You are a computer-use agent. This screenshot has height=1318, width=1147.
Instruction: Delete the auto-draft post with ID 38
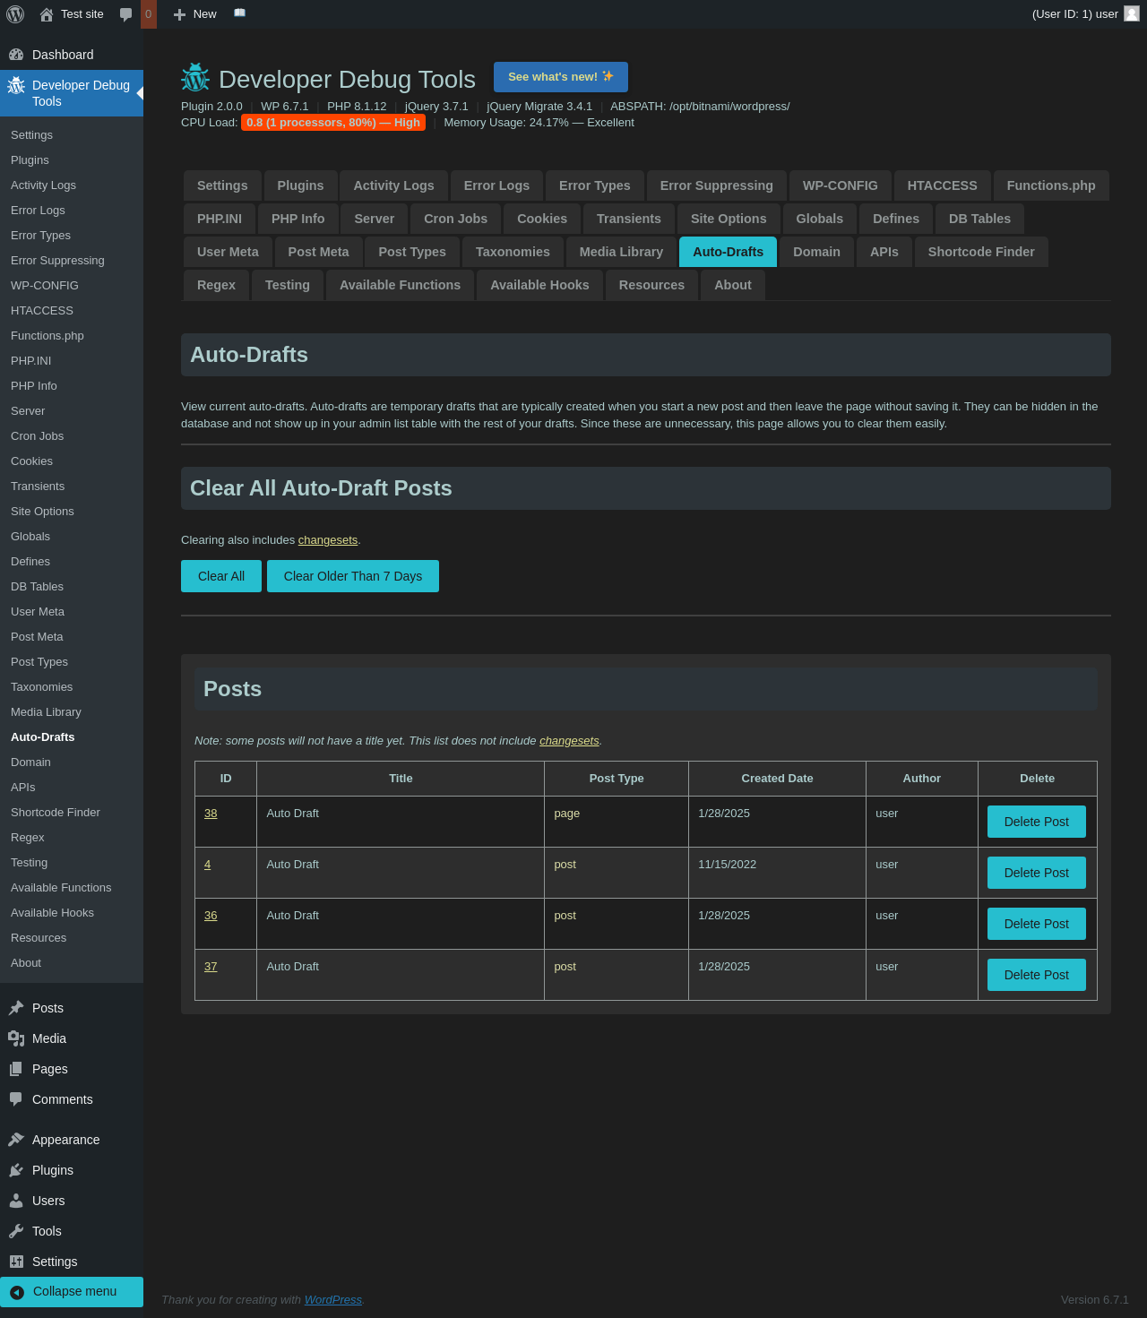[1036, 822]
